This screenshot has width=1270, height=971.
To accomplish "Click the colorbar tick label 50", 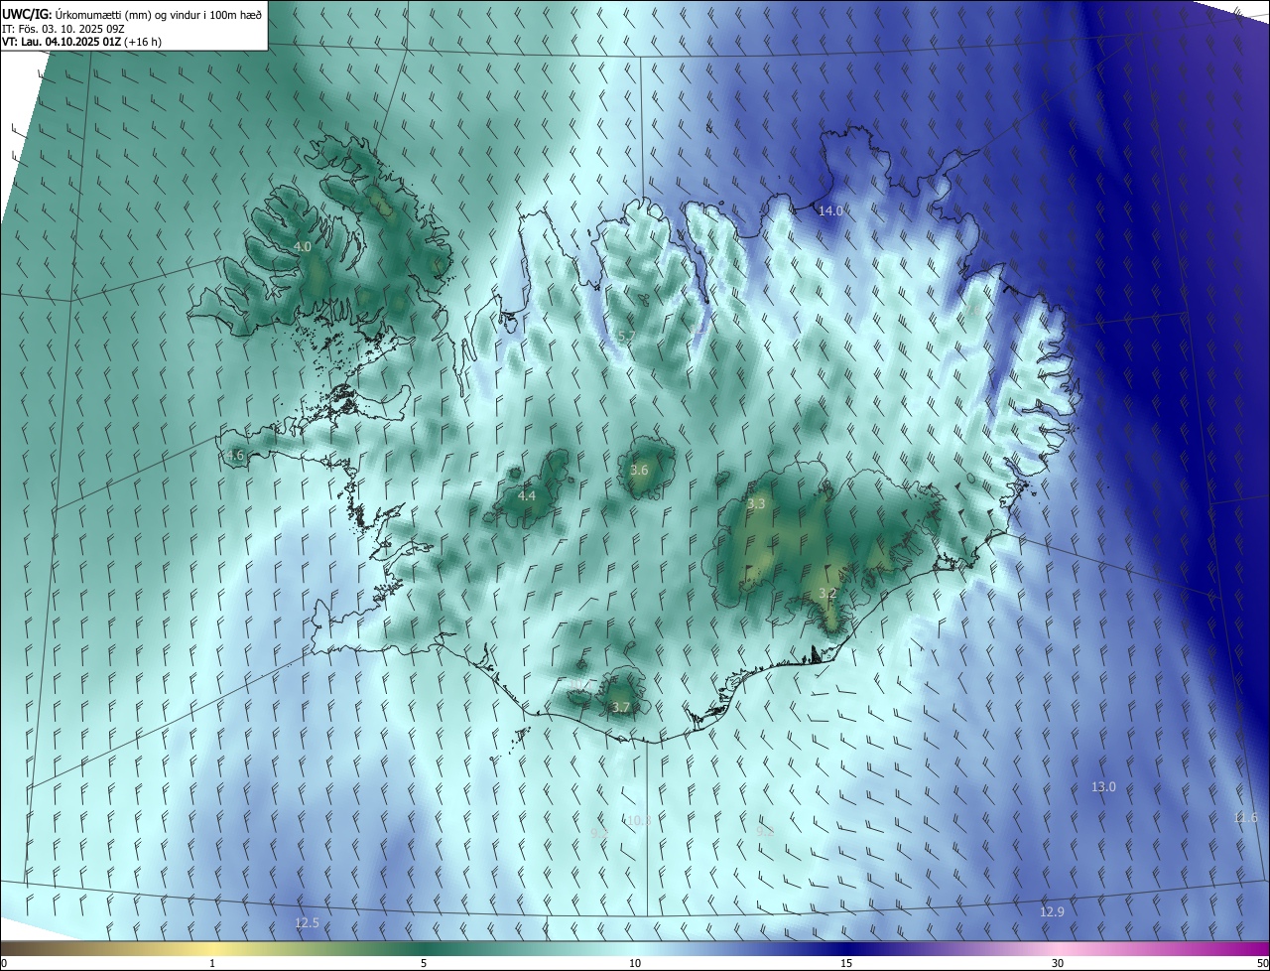I will tap(1262, 963).
